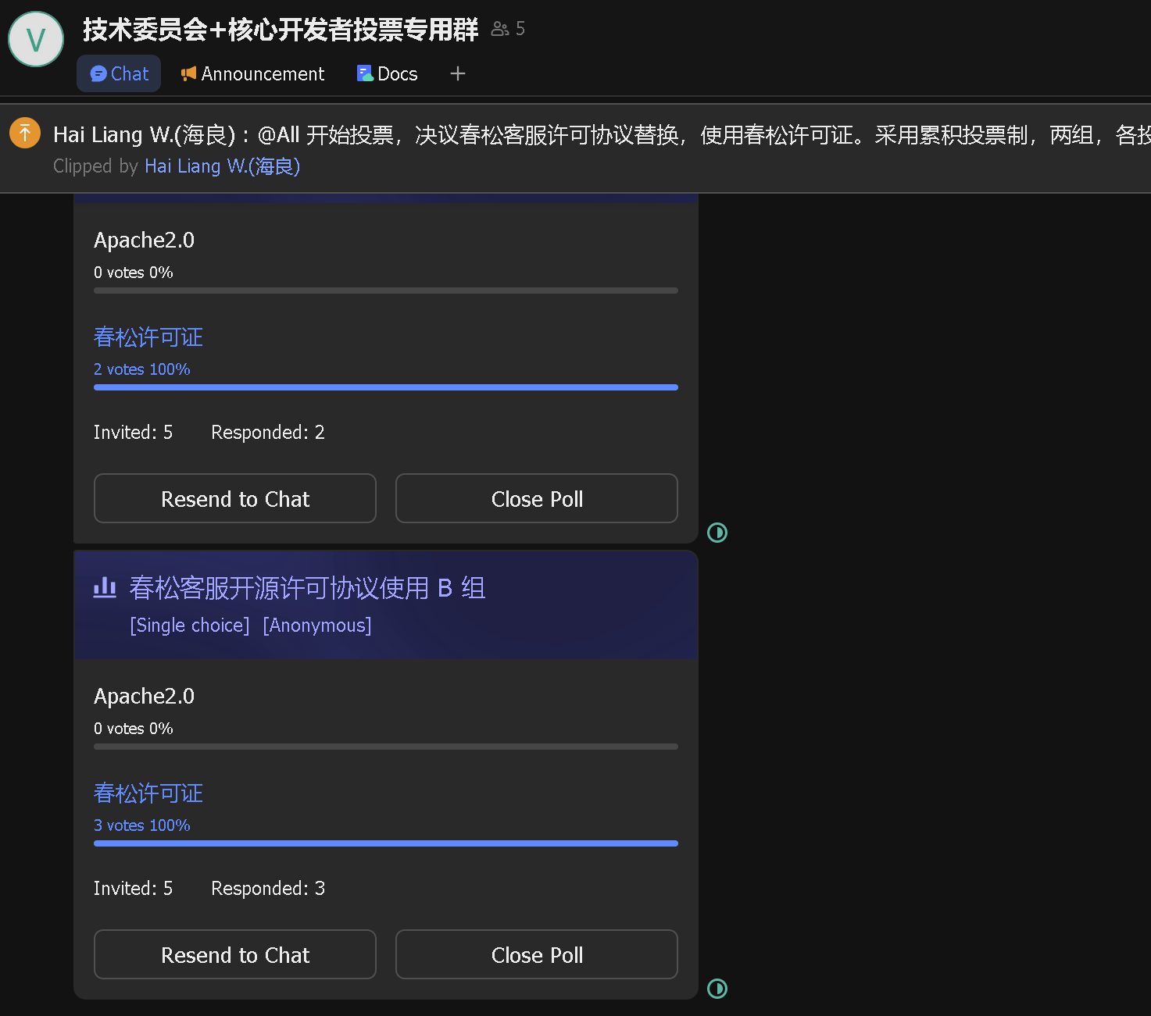Screen dimensions: 1151x1016
Task: Open the Announcement tab
Action: (x=252, y=73)
